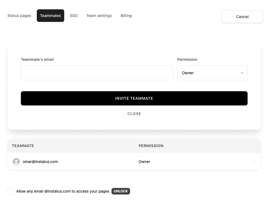Screen dimensions: 269x203
Task: Click the Owner permission cell in omar's row
Action: 144,162
